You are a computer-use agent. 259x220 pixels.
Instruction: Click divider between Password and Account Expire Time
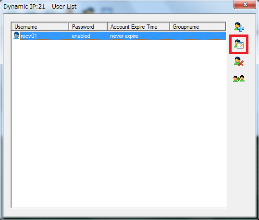107,26
